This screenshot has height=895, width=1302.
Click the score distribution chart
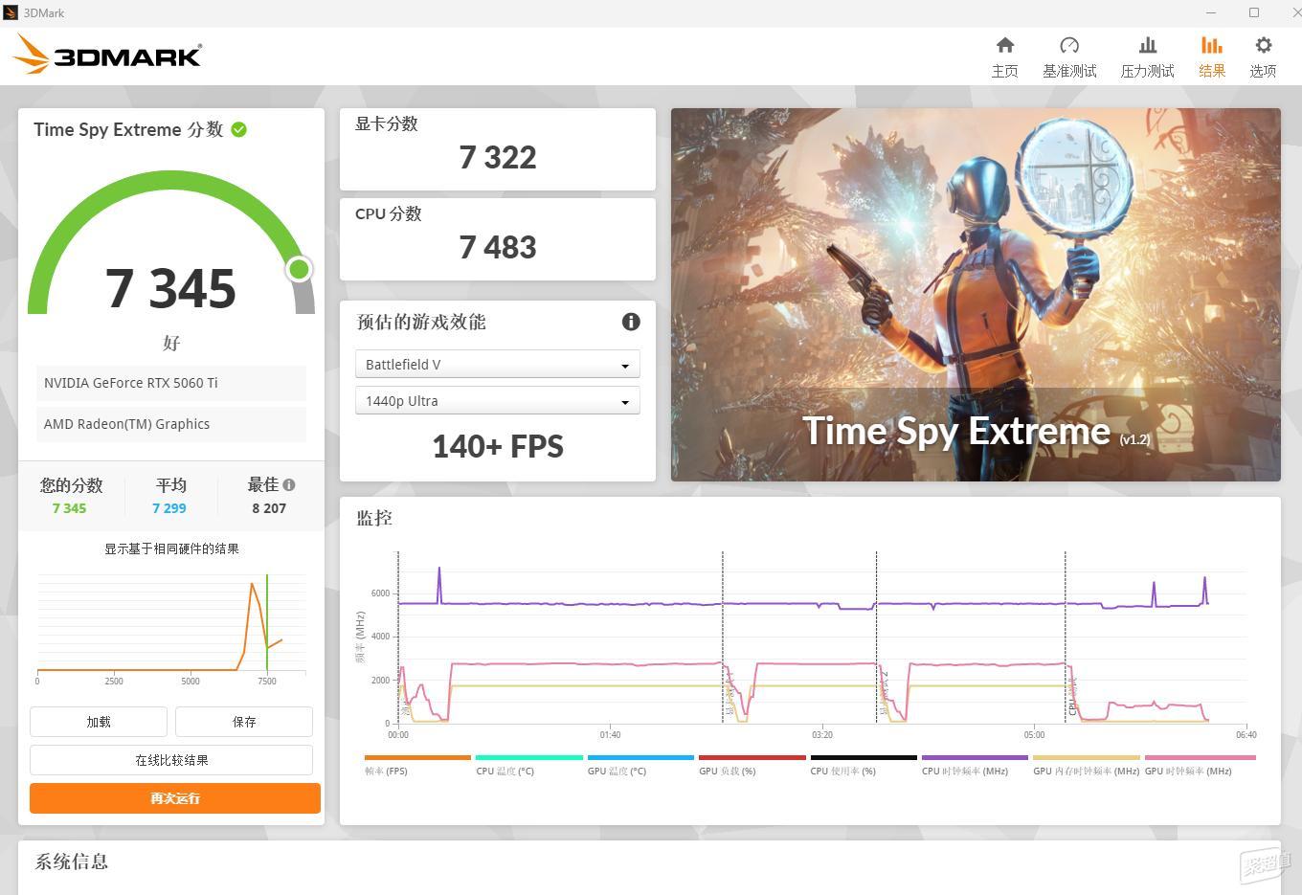[171, 627]
